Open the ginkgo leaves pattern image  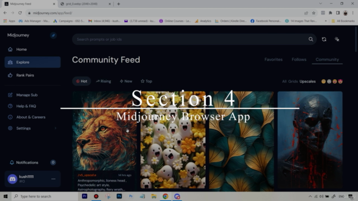pos(241,141)
